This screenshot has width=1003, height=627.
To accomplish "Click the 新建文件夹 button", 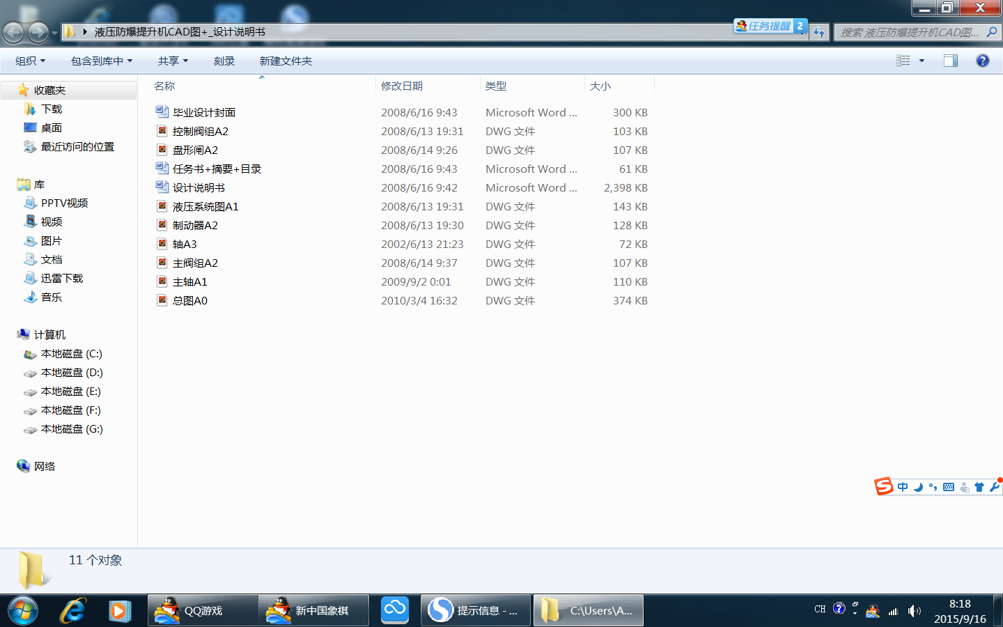I will tap(286, 61).
